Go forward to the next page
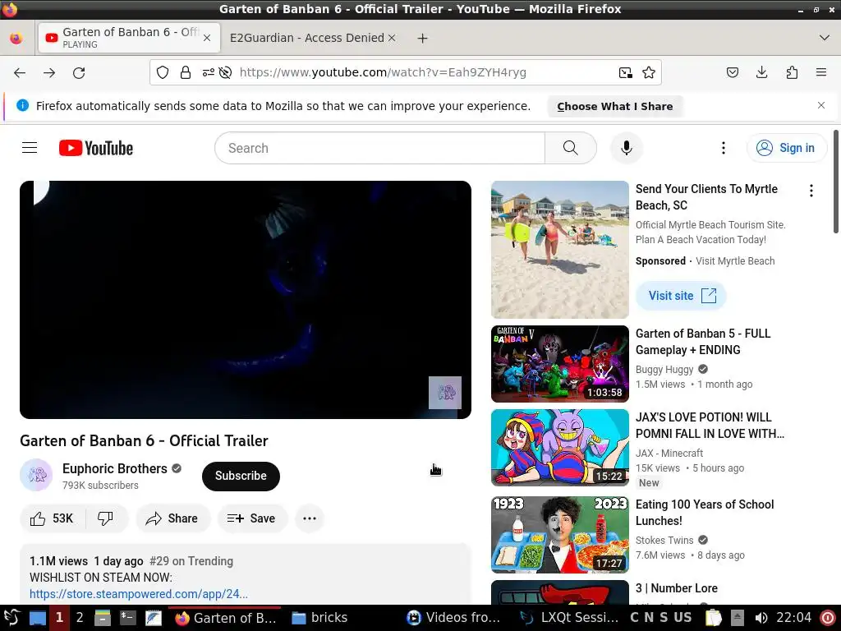Image resolution: width=841 pixels, height=631 pixels. 49,72
